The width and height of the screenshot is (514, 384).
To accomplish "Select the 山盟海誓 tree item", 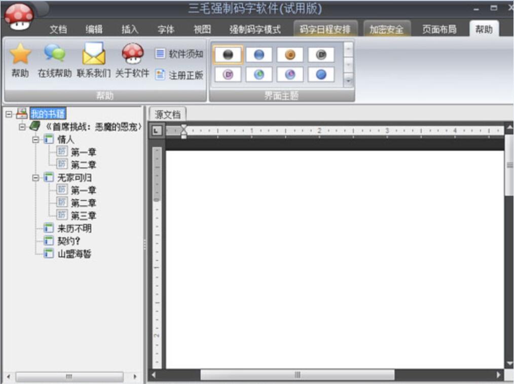I will 74,254.
